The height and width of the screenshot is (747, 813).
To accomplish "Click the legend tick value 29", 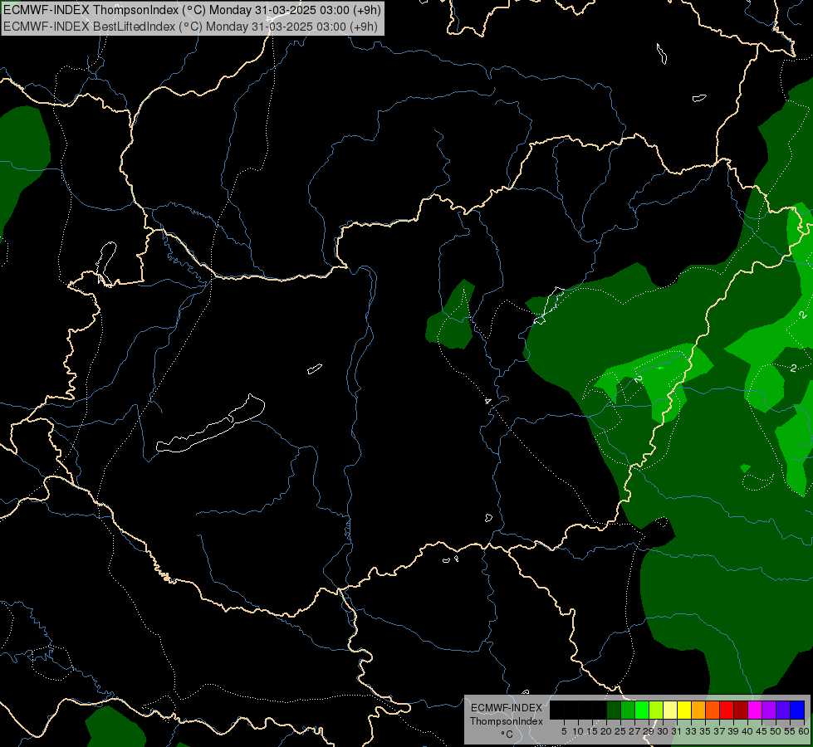I will pyautogui.click(x=649, y=731).
